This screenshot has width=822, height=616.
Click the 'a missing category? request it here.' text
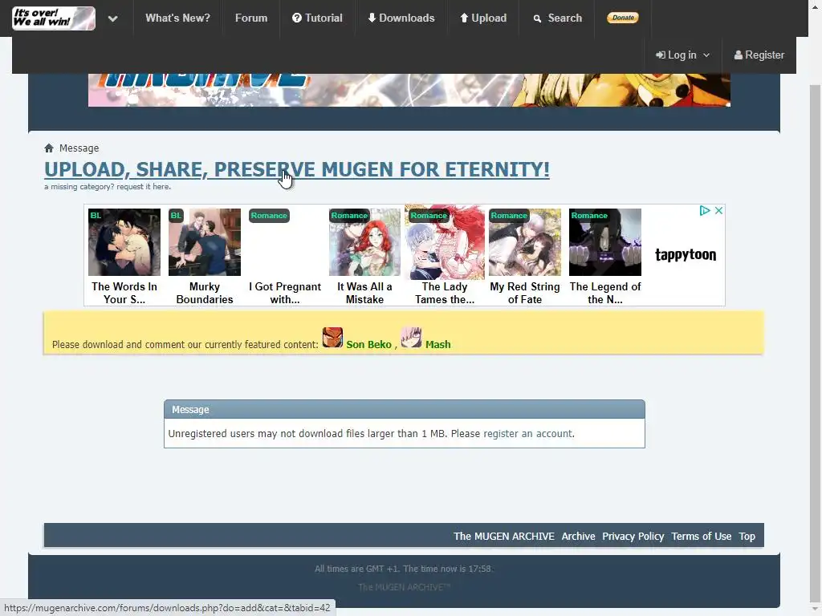pos(108,186)
